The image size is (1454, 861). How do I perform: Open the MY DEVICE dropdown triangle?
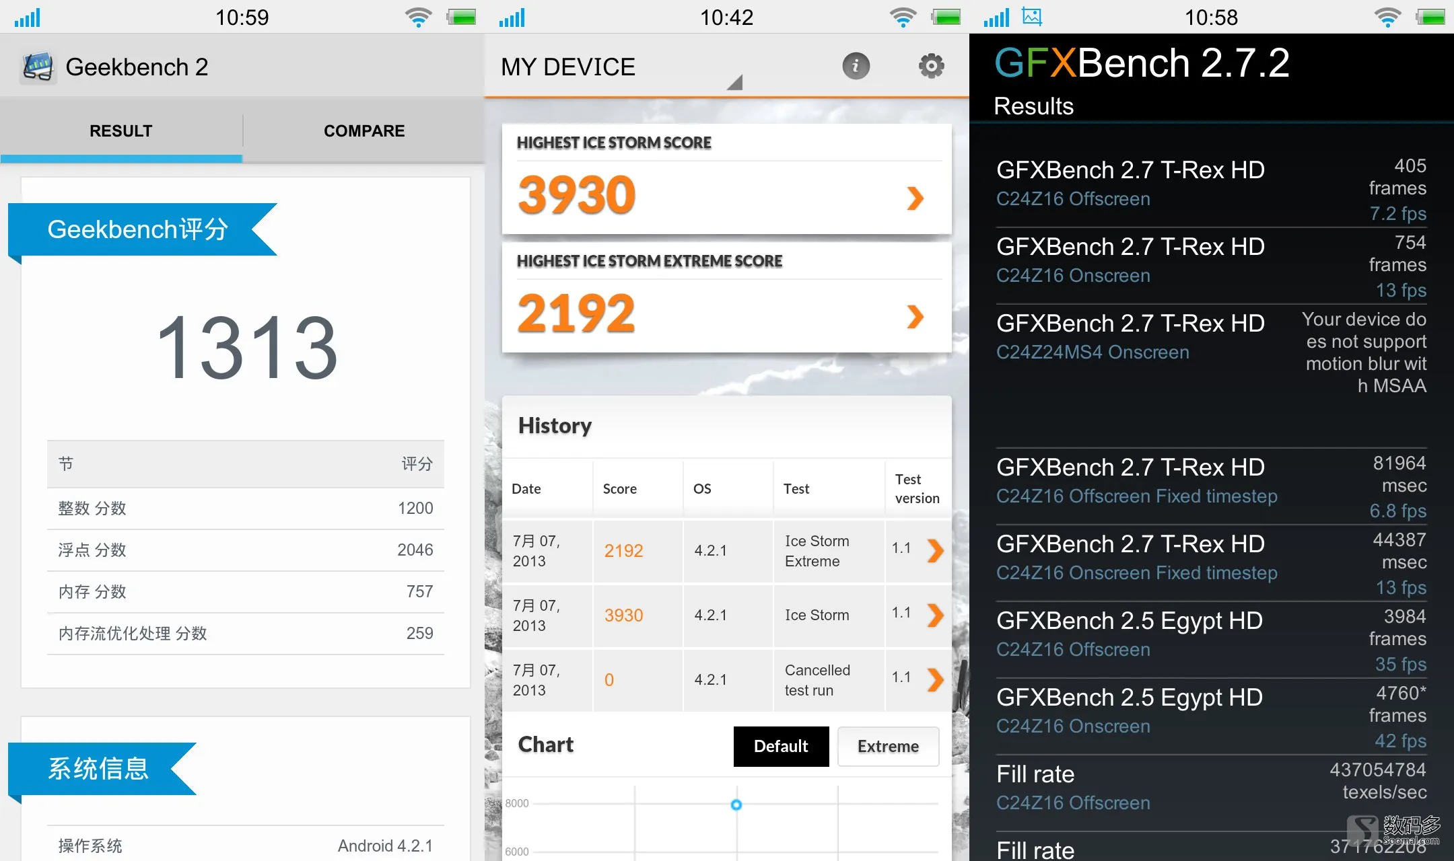pyautogui.click(x=734, y=82)
